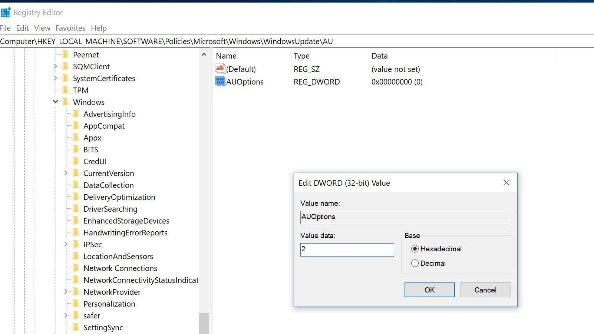Click the IPSec folder icon
This screenshot has width=594, height=334.
76,244
